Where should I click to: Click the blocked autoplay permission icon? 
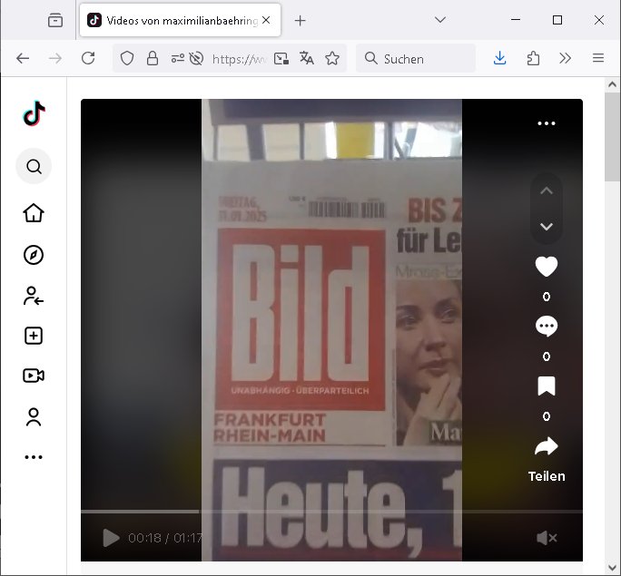[196, 59]
